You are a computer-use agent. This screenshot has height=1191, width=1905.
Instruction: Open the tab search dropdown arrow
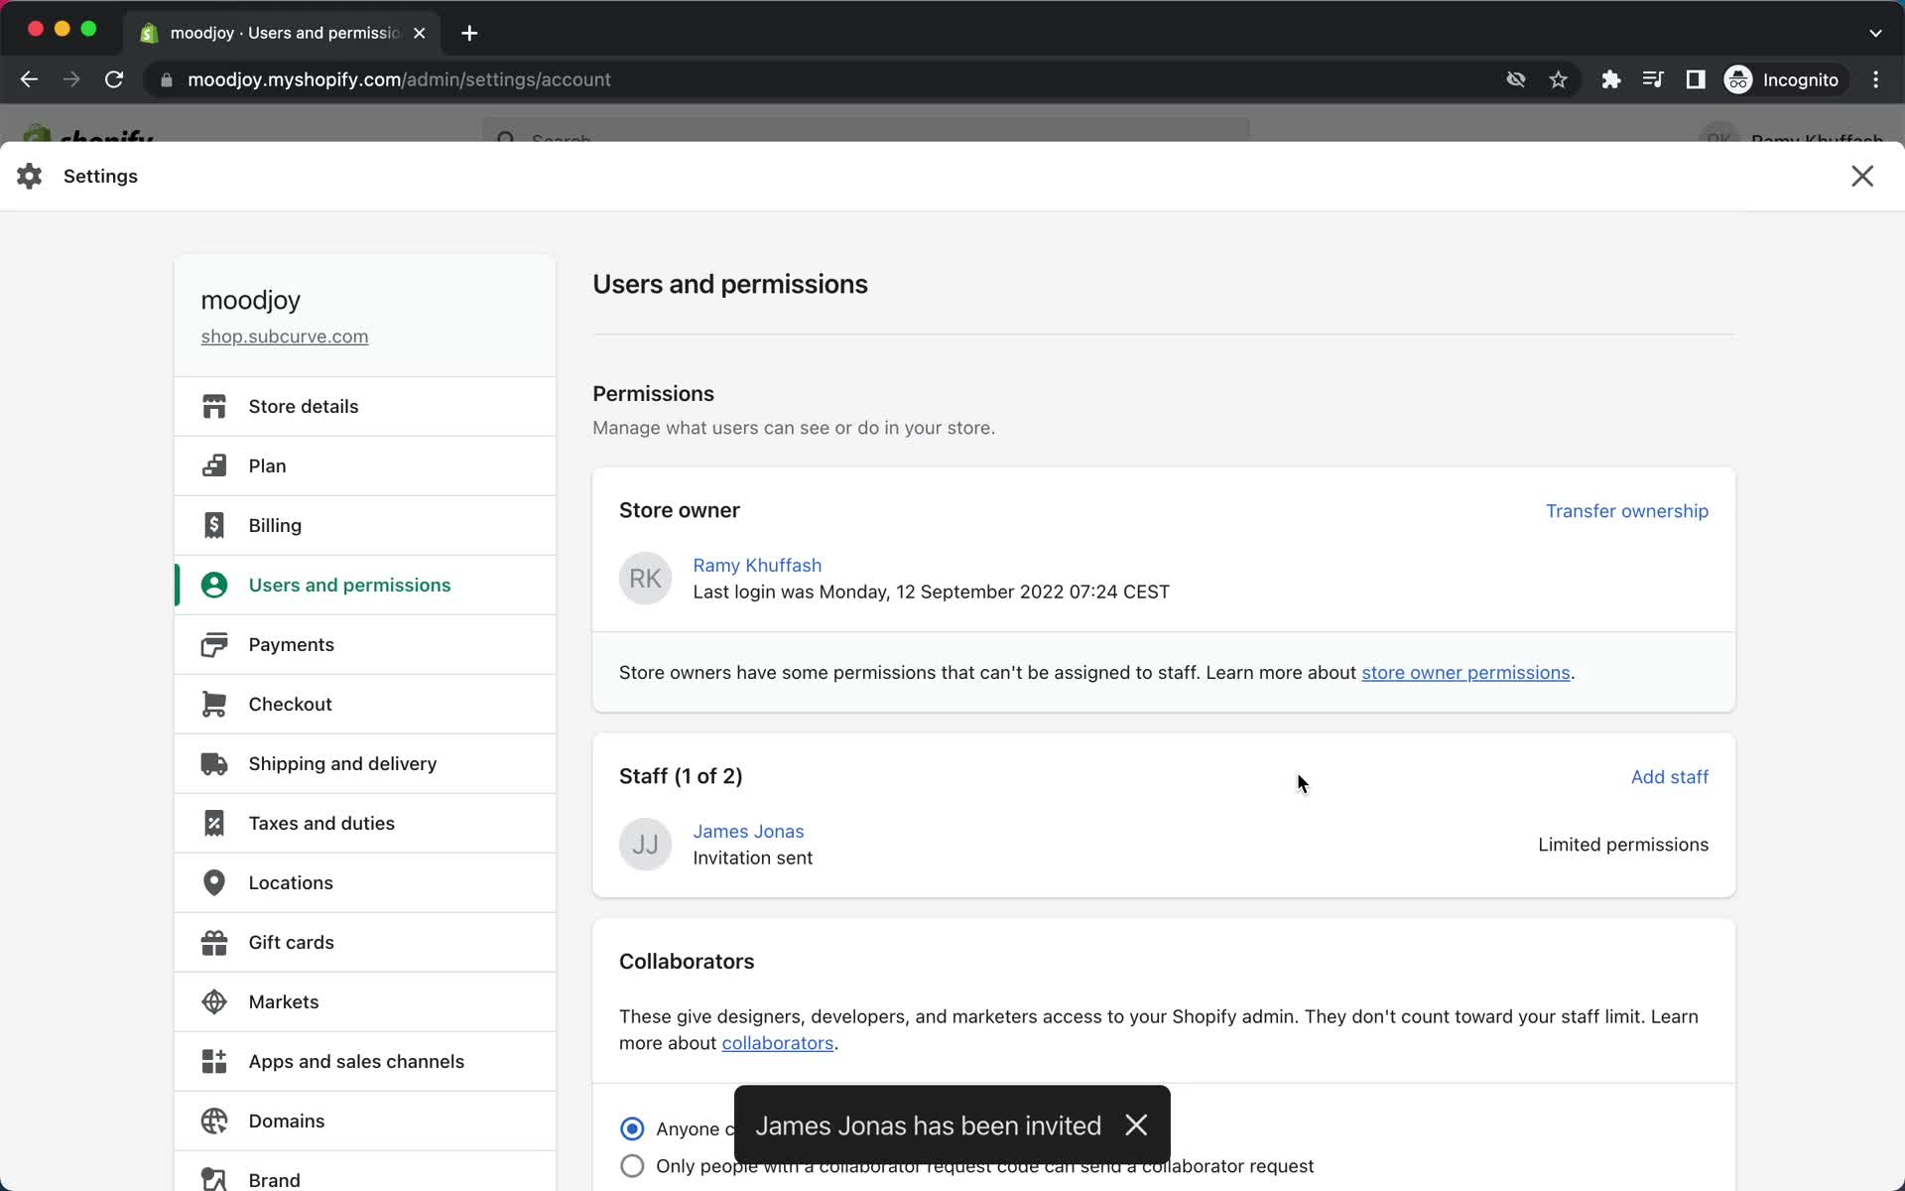(1875, 33)
